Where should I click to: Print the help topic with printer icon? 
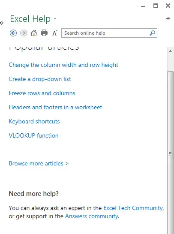[44, 33]
